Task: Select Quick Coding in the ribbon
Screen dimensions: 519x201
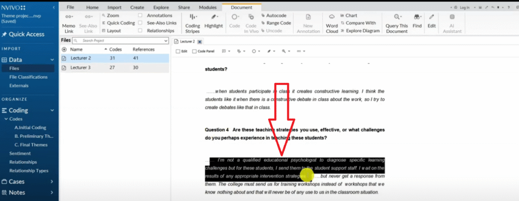Action: point(119,23)
